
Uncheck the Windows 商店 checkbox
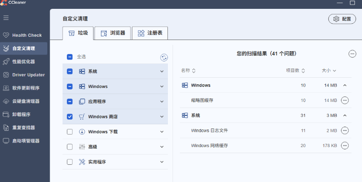pyautogui.click(x=70, y=117)
